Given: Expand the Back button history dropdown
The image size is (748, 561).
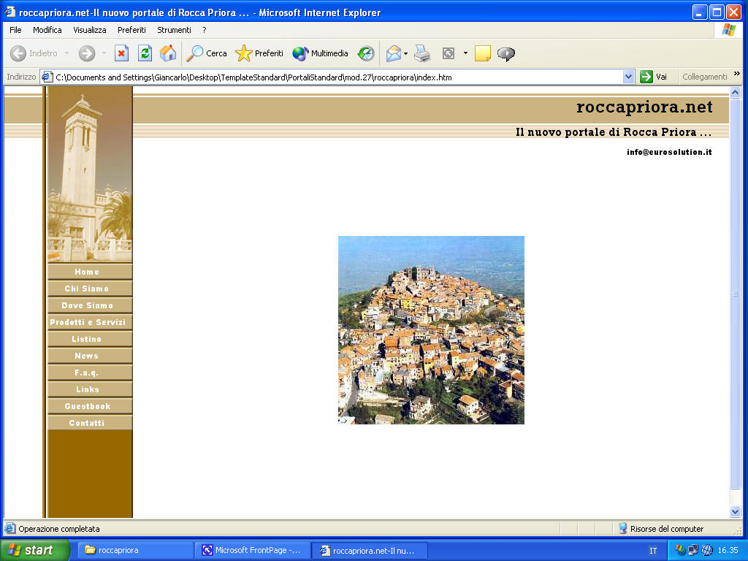Looking at the screenshot, I should [66, 53].
